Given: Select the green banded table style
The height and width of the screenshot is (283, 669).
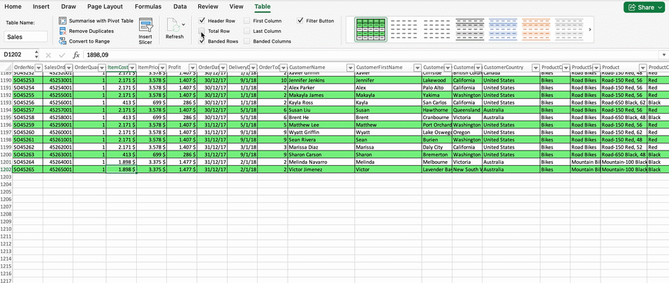Looking at the screenshot, I should click(x=371, y=29).
